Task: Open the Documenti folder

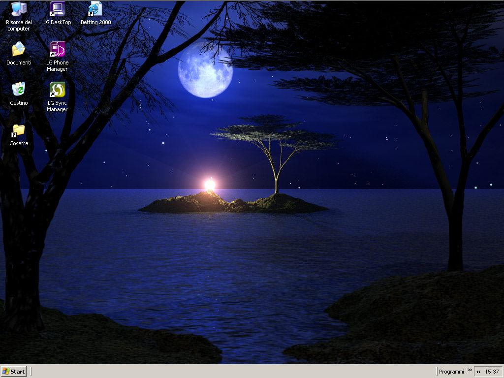Action: coord(18,49)
